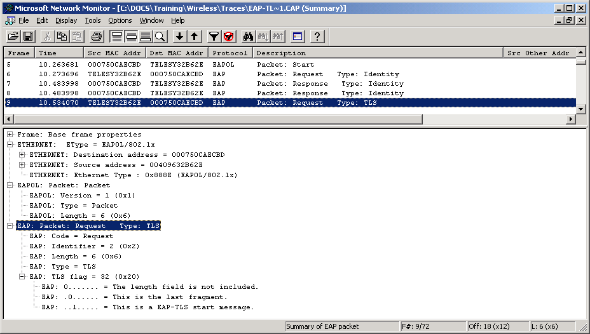590x334 pixels.
Task: Click the magnifier Zoom Pane icon
Action: [x=160, y=36]
